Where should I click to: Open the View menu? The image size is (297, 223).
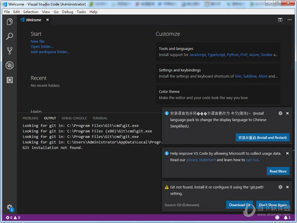click(46, 12)
